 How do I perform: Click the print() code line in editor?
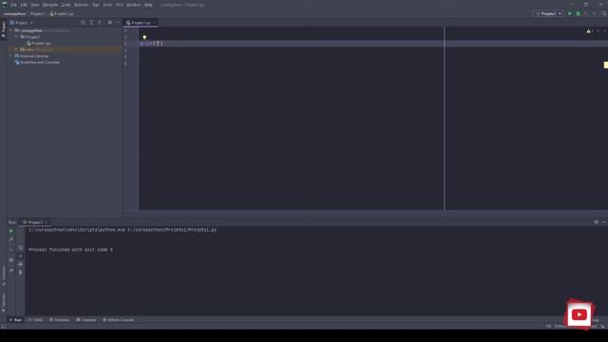[152, 44]
